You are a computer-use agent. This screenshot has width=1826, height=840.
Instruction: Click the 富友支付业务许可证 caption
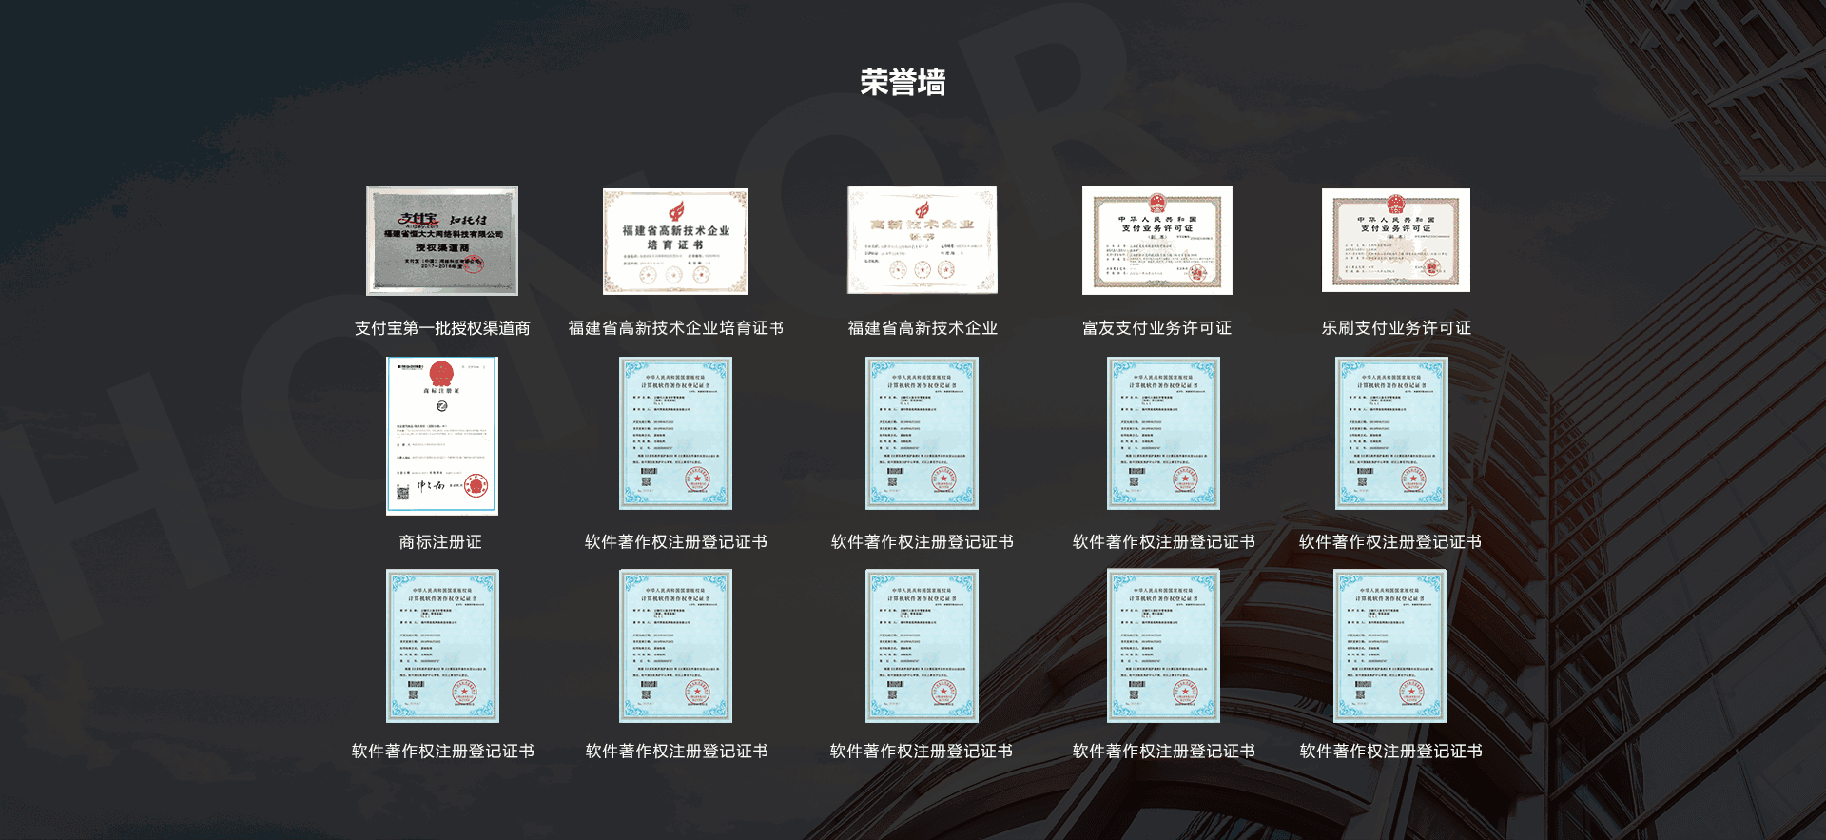pyautogui.click(x=1156, y=328)
